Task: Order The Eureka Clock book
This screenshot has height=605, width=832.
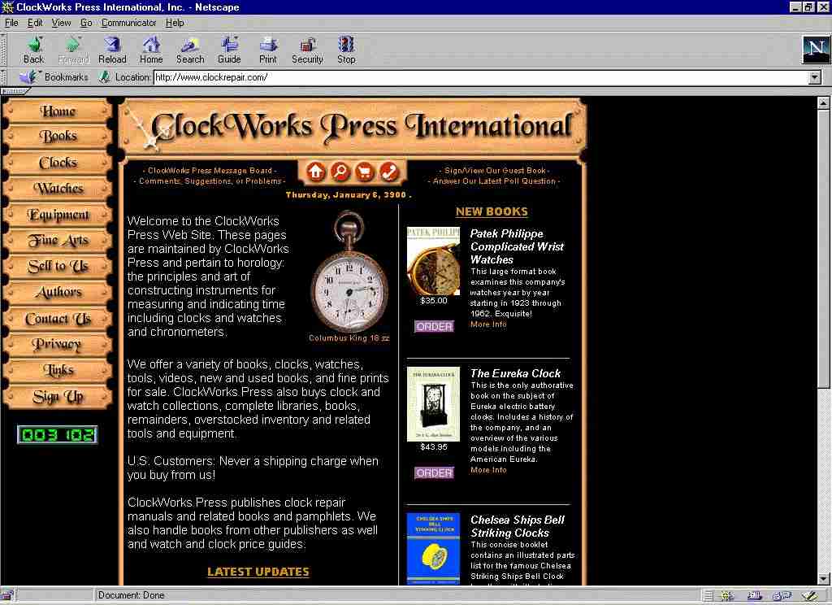Action: click(x=434, y=472)
